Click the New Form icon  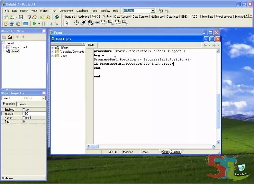point(26,24)
